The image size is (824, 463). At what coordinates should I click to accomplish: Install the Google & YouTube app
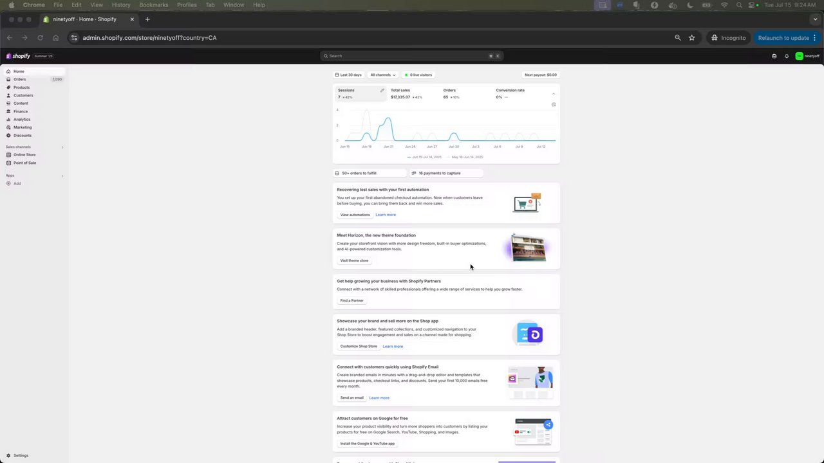click(x=368, y=444)
